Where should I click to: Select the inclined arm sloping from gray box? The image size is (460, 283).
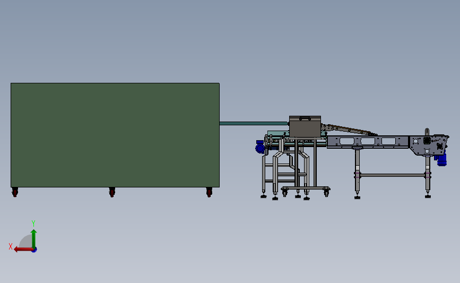click(x=349, y=130)
